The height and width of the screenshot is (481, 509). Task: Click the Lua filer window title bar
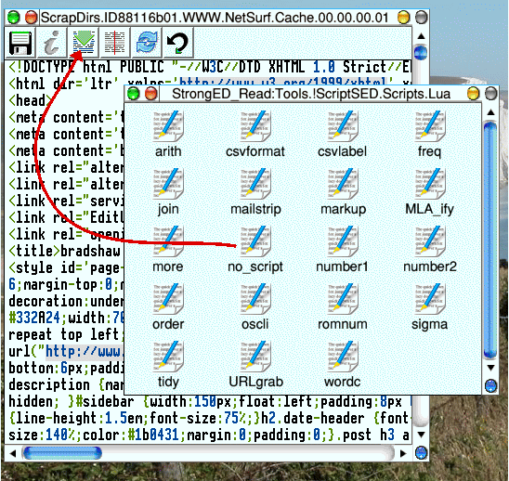(312, 94)
